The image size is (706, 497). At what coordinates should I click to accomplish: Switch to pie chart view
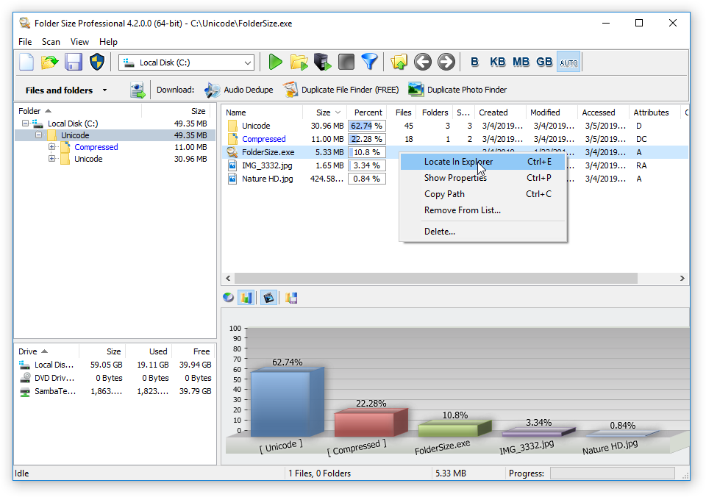(x=228, y=297)
